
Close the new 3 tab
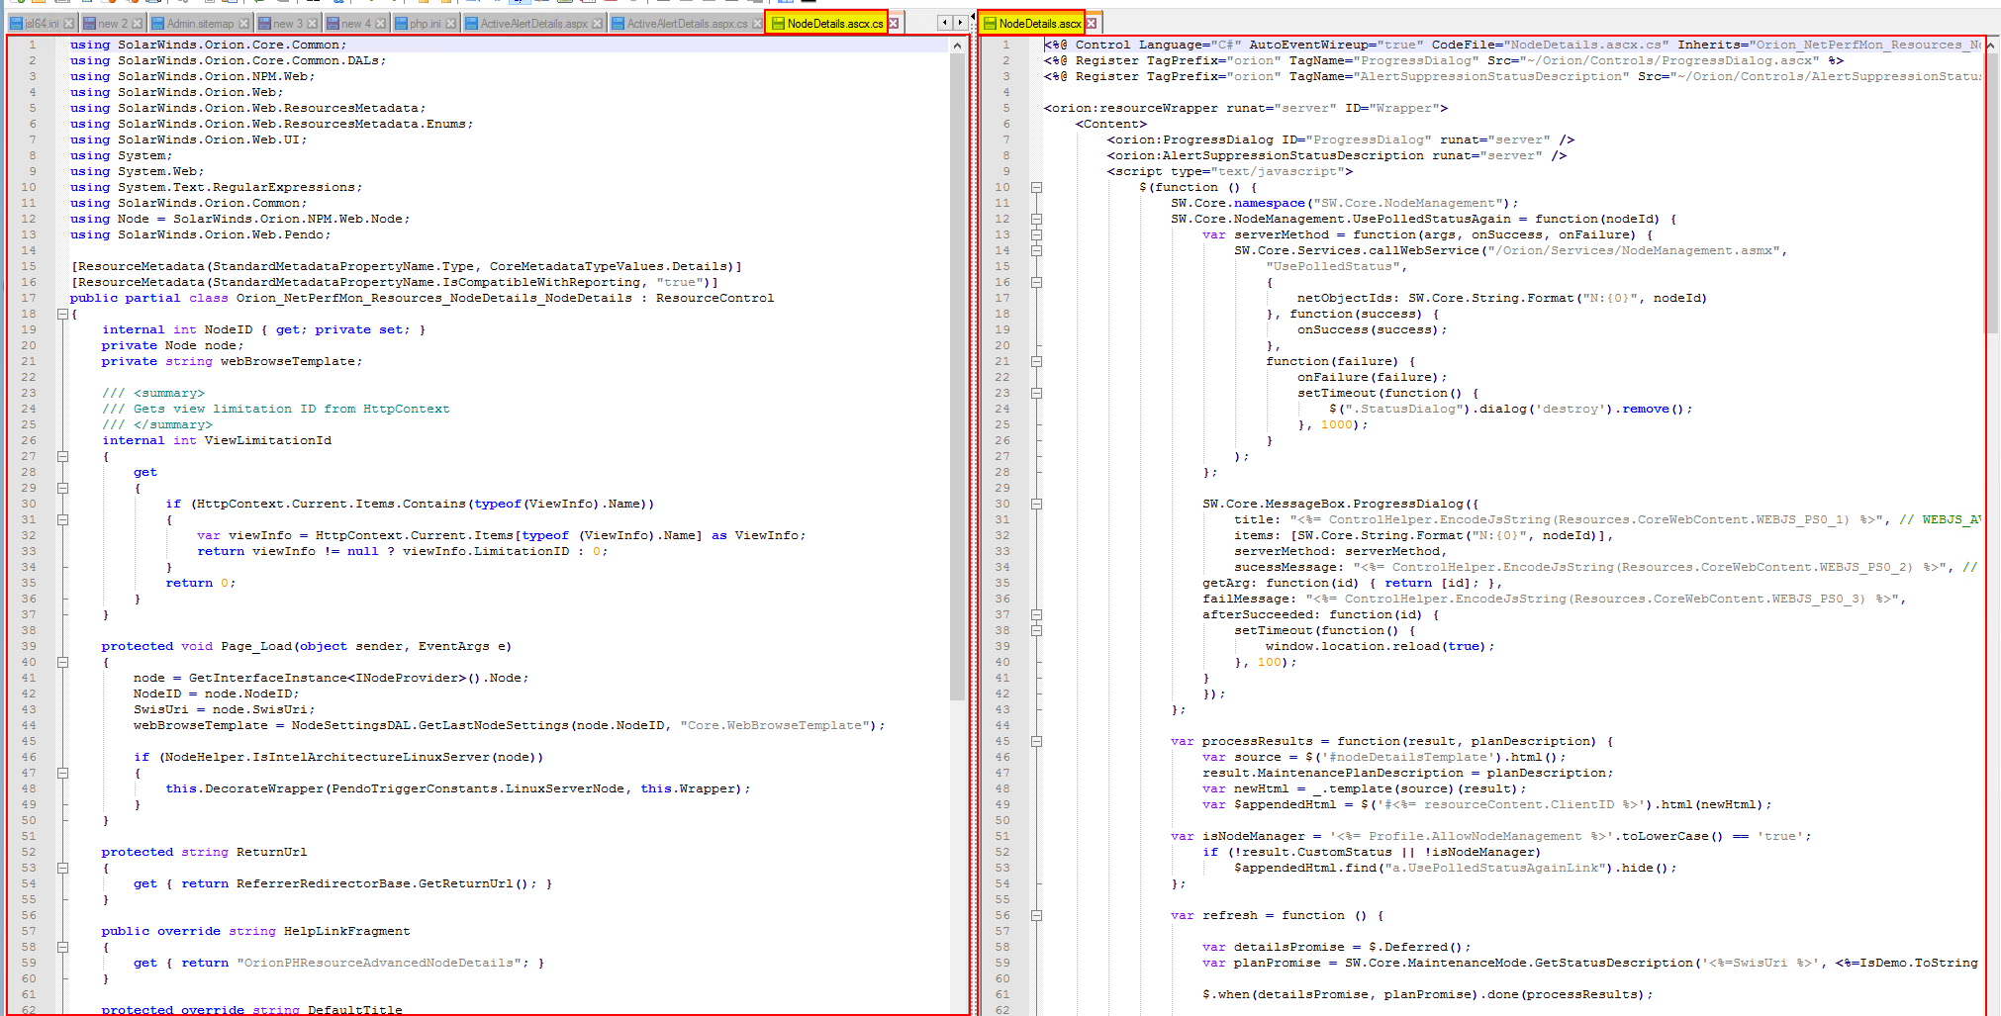(x=313, y=24)
